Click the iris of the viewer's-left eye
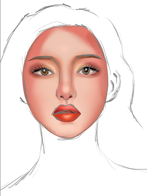Image resolution: width=147 pixels, height=196 pixels. pyautogui.click(x=45, y=72)
